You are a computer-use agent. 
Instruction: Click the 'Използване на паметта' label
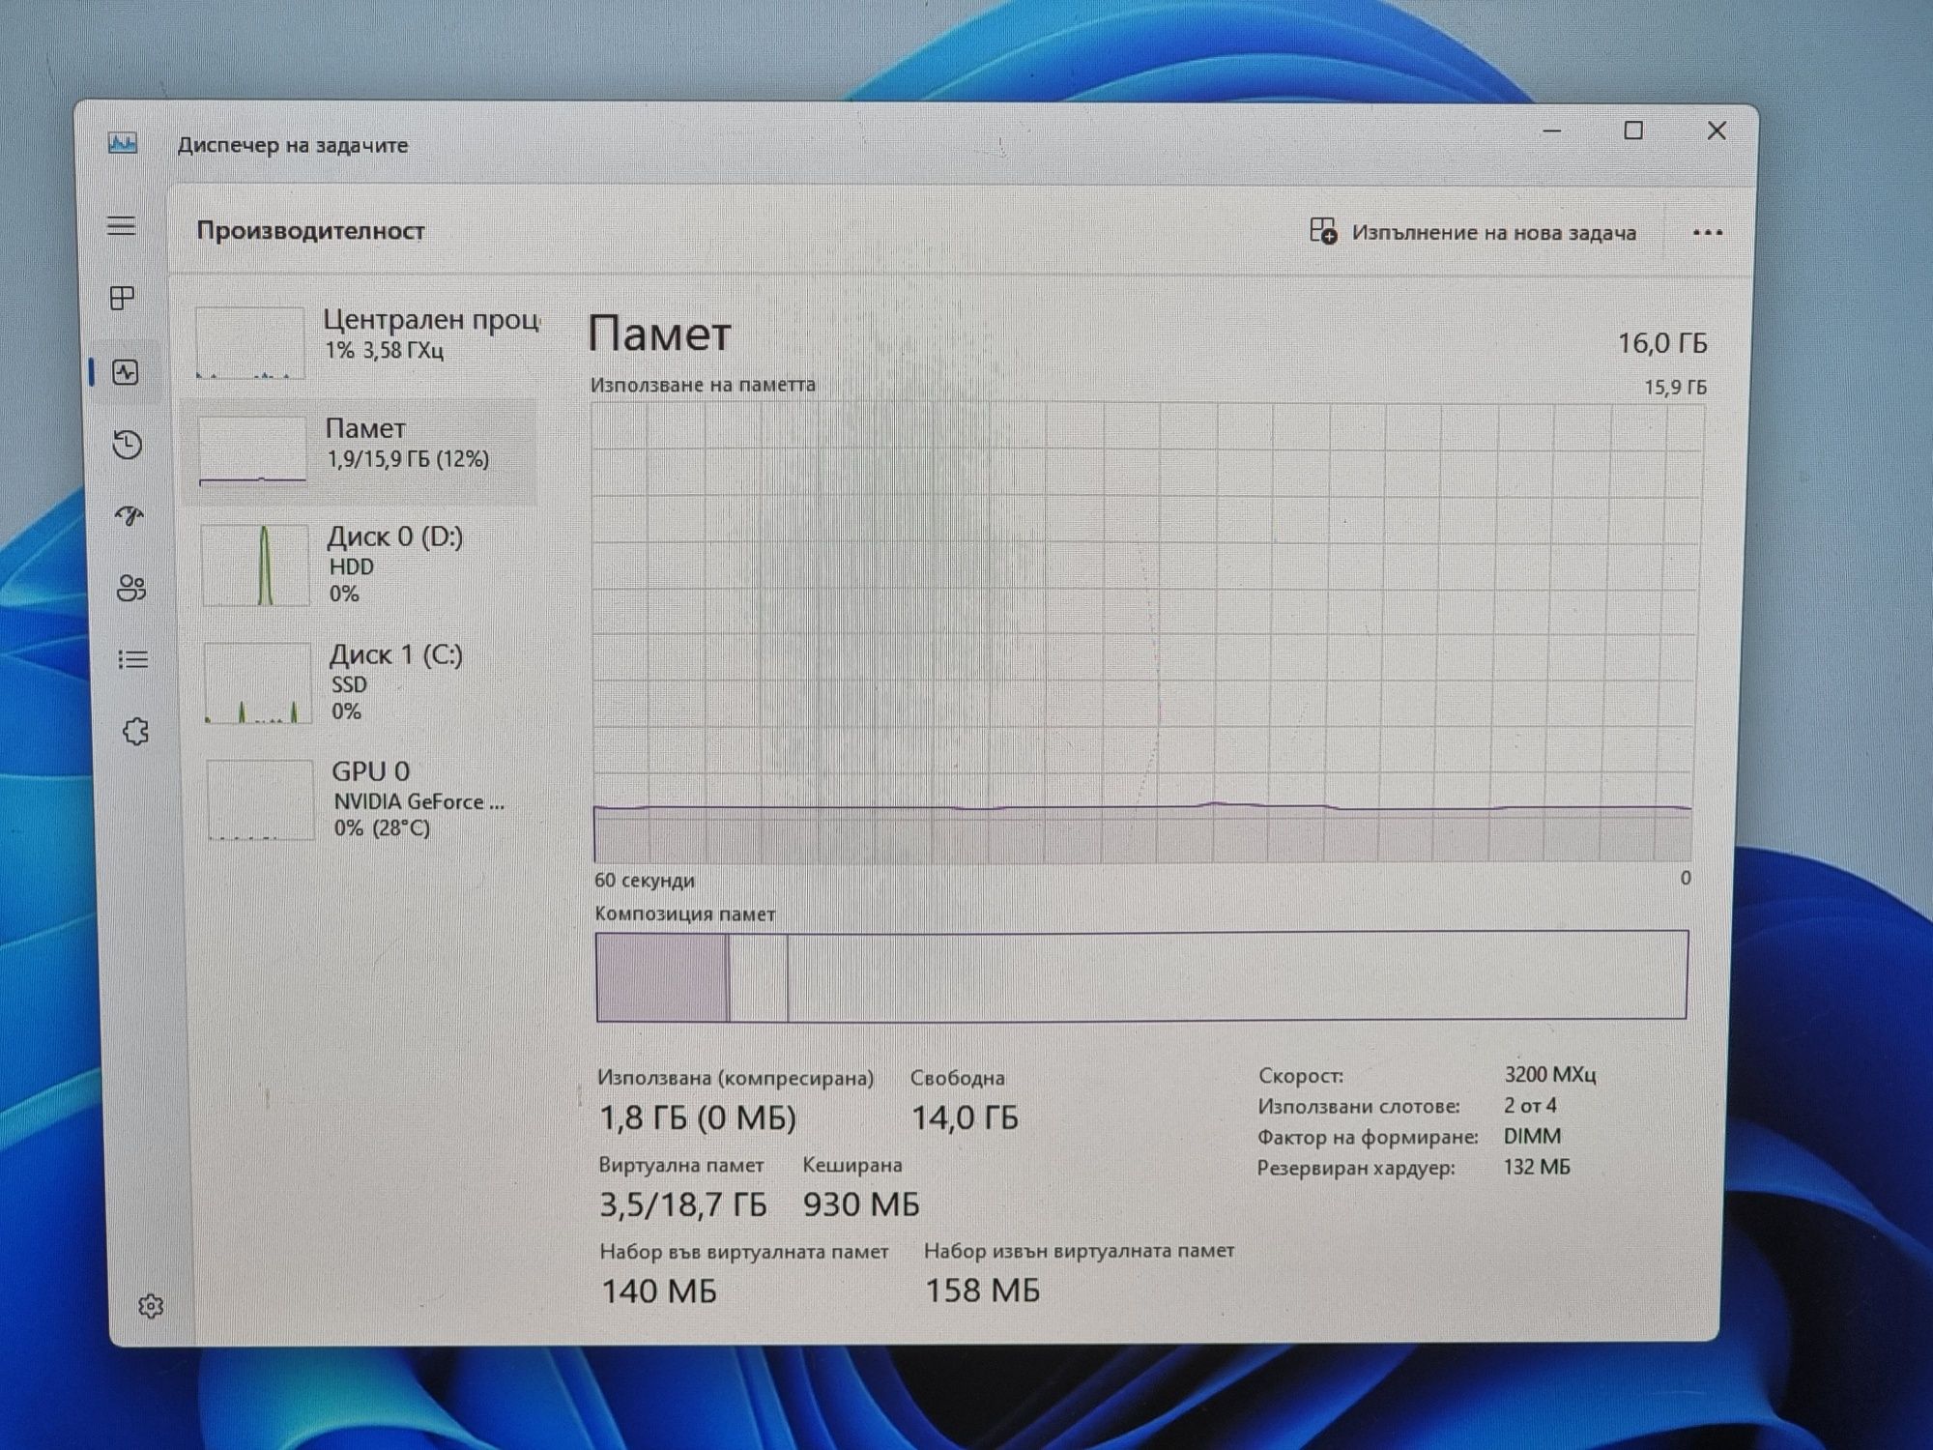pos(703,385)
